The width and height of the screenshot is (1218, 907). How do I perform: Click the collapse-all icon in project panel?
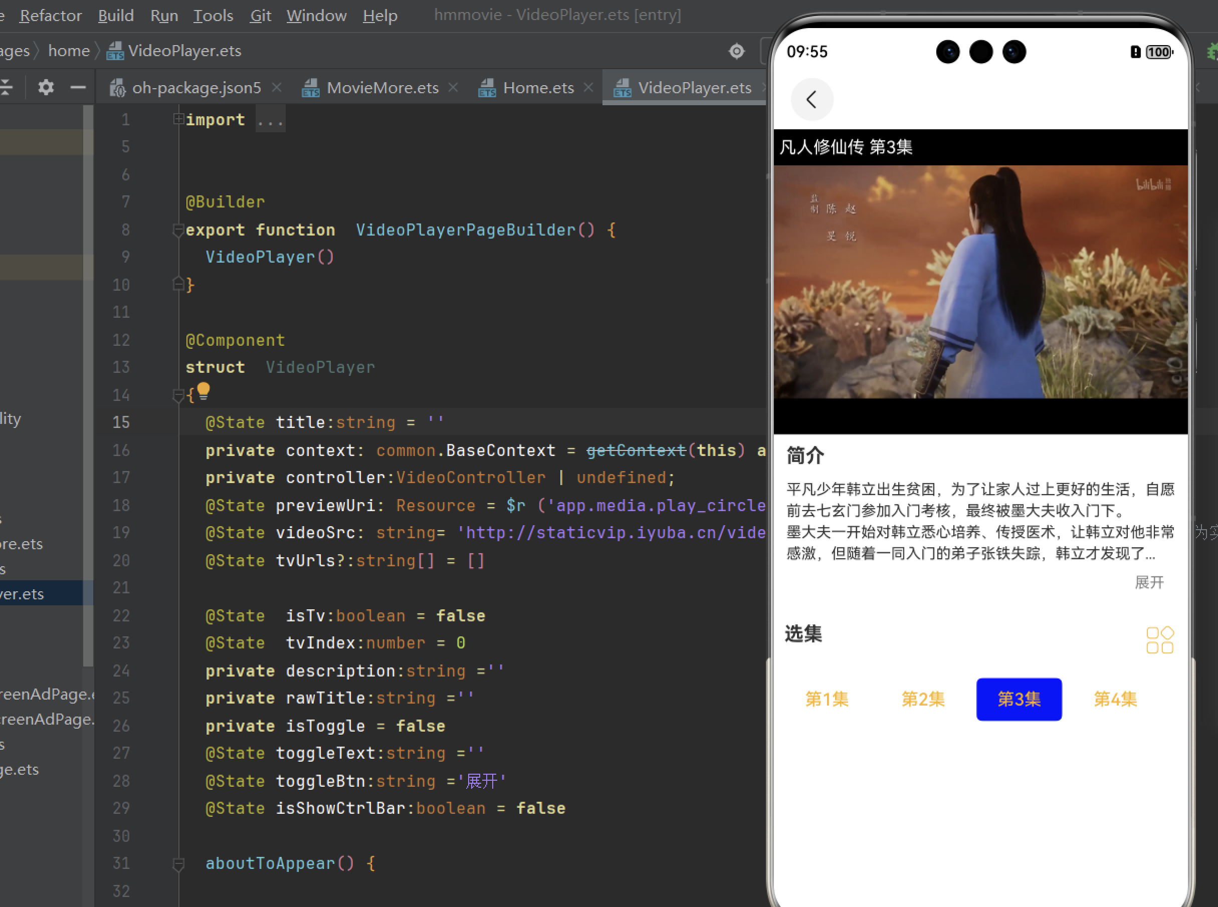[x=7, y=87]
